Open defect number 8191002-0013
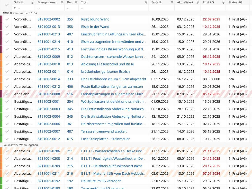 click(49, 27)
